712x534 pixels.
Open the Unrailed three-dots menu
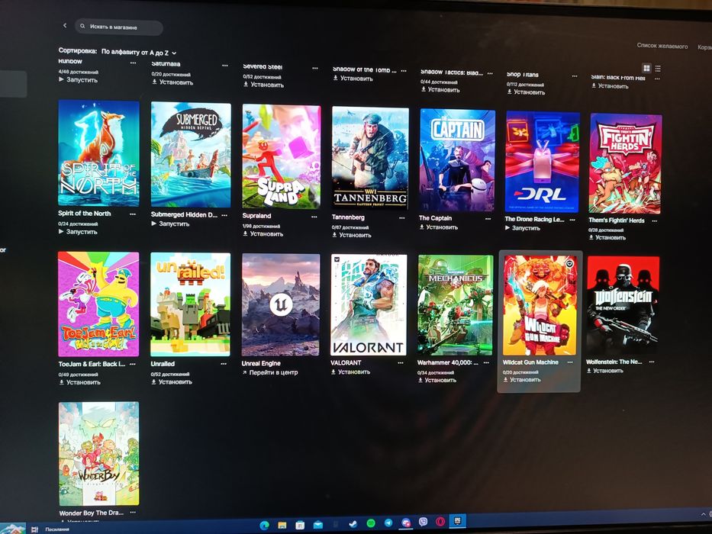(x=224, y=364)
